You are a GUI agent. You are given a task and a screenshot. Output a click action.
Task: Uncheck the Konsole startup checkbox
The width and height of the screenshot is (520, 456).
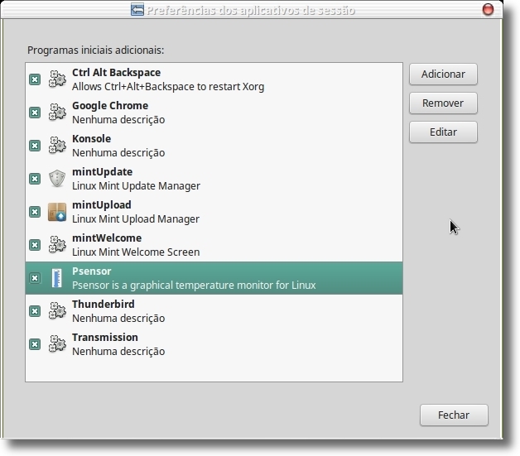[x=35, y=146]
